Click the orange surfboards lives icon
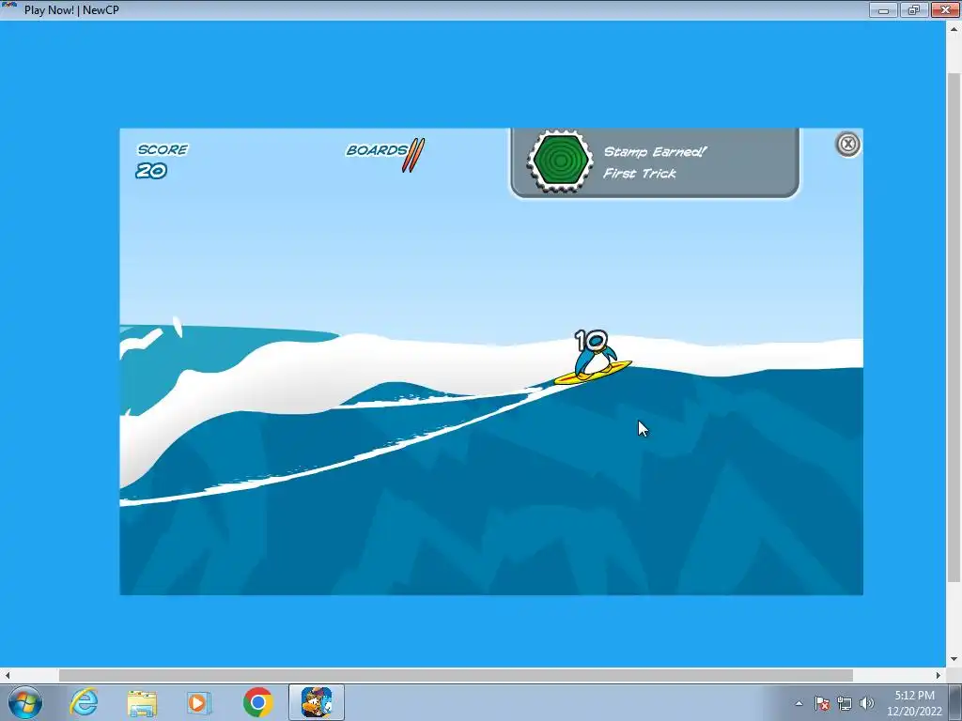This screenshot has width=962, height=721. tap(413, 155)
